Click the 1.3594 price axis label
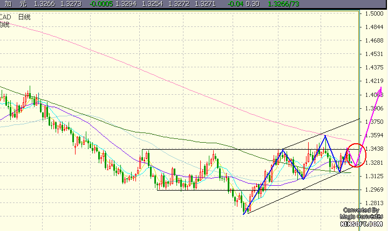Viewport: 388px width, 231px height. pyautogui.click(x=374, y=135)
